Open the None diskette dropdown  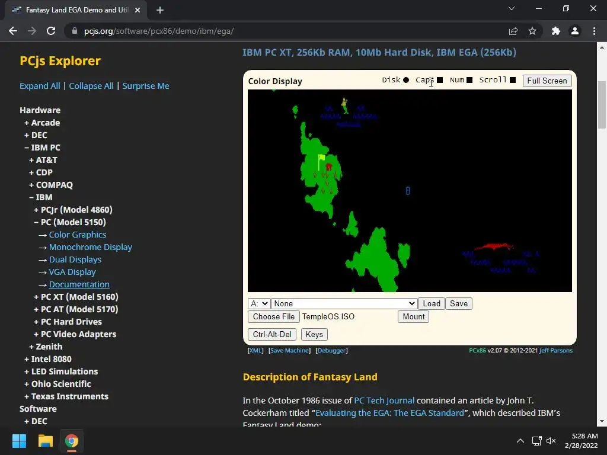click(x=344, y=303)
